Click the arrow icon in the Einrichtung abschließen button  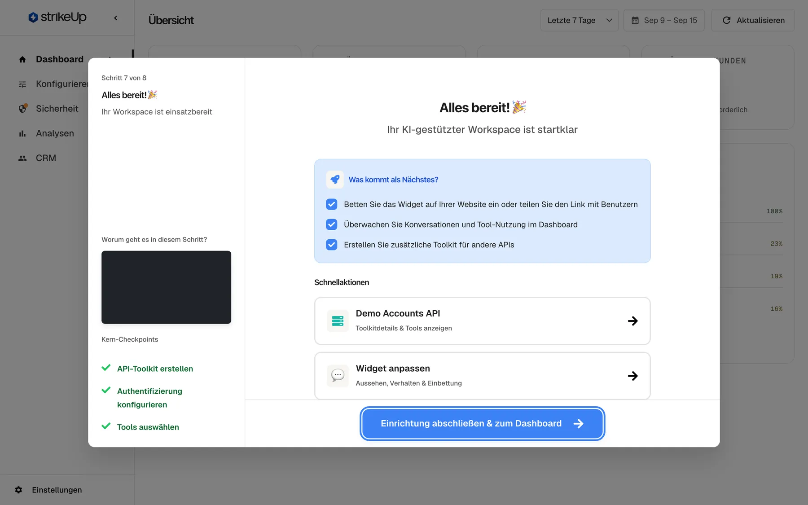pyautogui.click(x=579, y=423)
